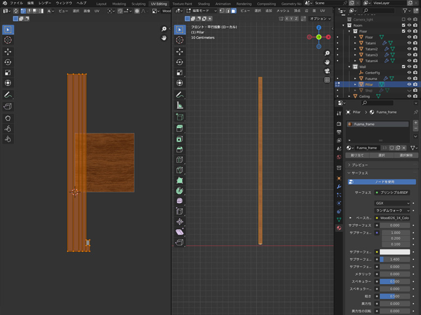Switch to the Shading workspace tab
This screenshot has height=315, width=421.
click(204, 3)
